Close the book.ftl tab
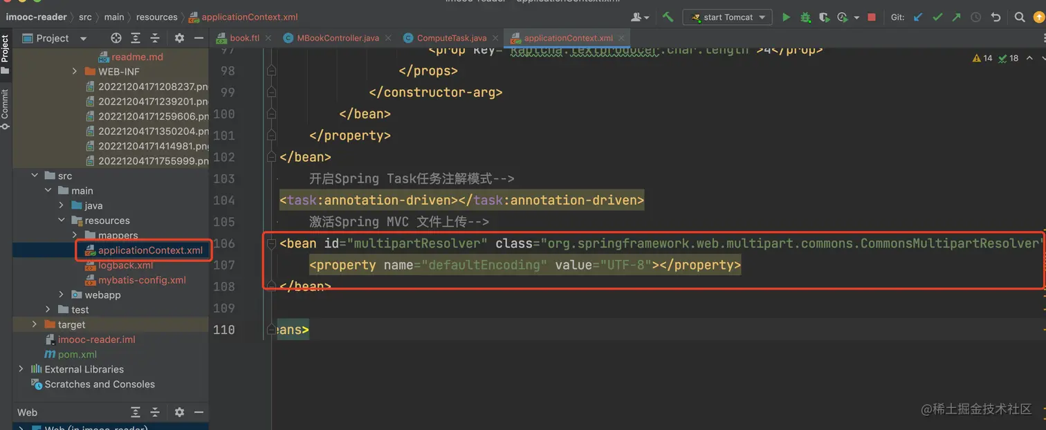The image size is (1046, 430). point(268,38)
